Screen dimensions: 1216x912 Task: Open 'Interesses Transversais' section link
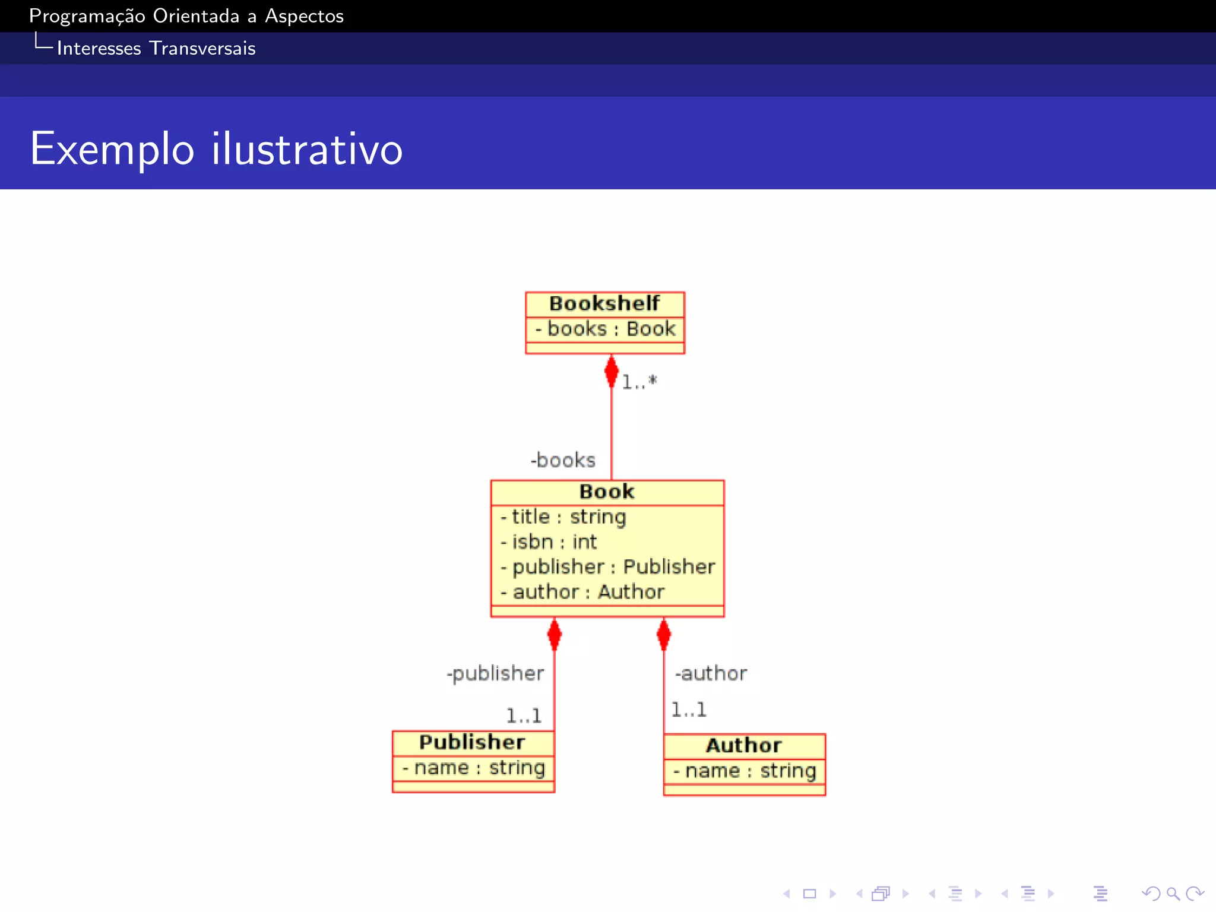(156, 48)
